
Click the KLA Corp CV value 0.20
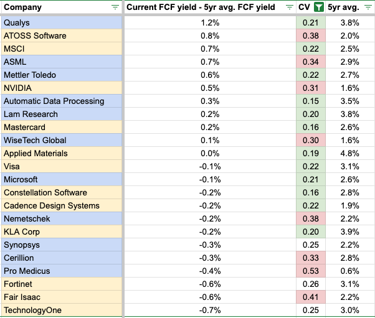[x=311, y=231]
